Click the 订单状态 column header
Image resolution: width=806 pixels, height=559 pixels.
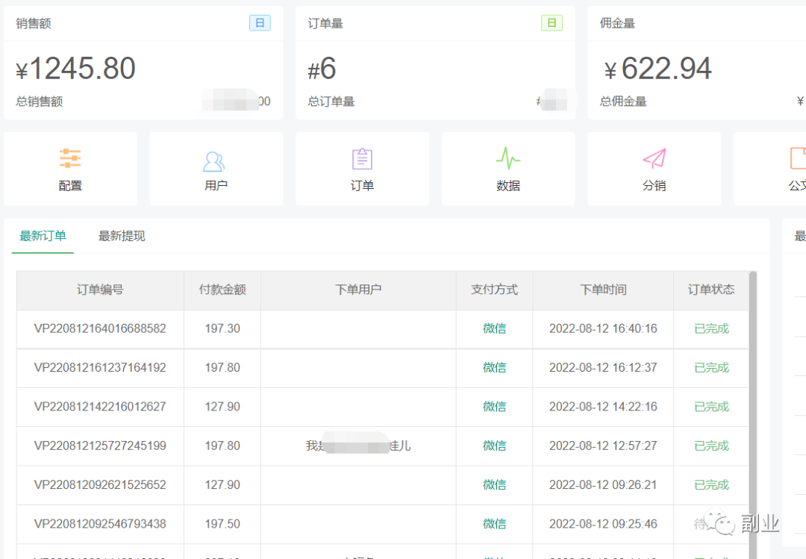click(710, 290)
